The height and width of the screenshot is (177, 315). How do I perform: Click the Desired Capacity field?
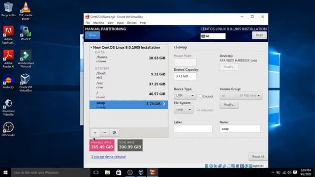tap(185, 76)
